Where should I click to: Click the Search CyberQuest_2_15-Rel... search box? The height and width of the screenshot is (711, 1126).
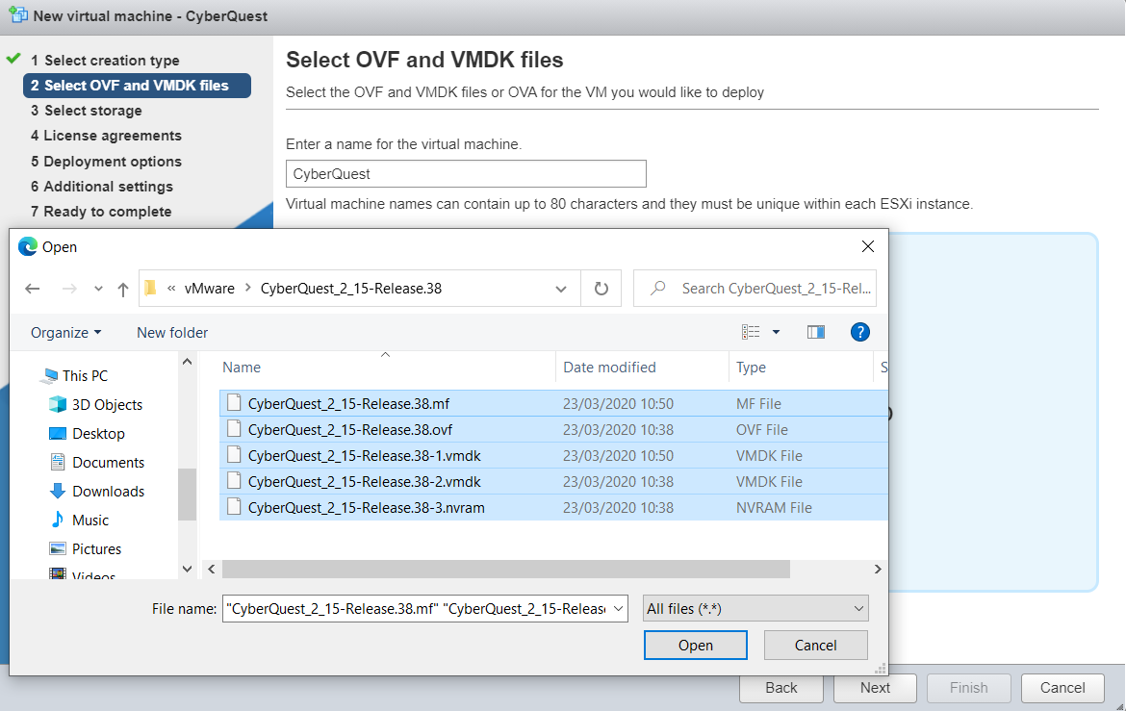pos(755,289)
